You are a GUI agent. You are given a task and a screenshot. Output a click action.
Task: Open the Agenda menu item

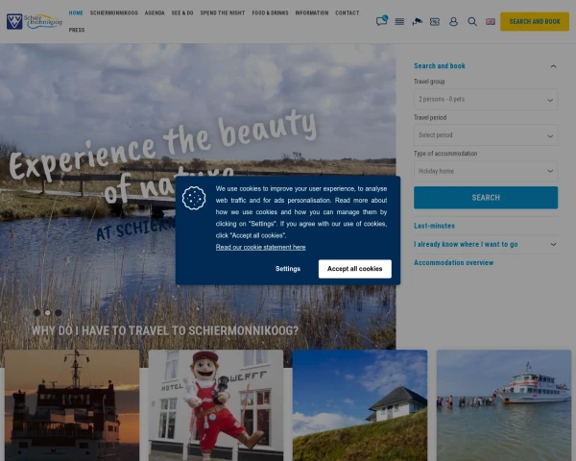pyautogui.click(x=155, y=12)
